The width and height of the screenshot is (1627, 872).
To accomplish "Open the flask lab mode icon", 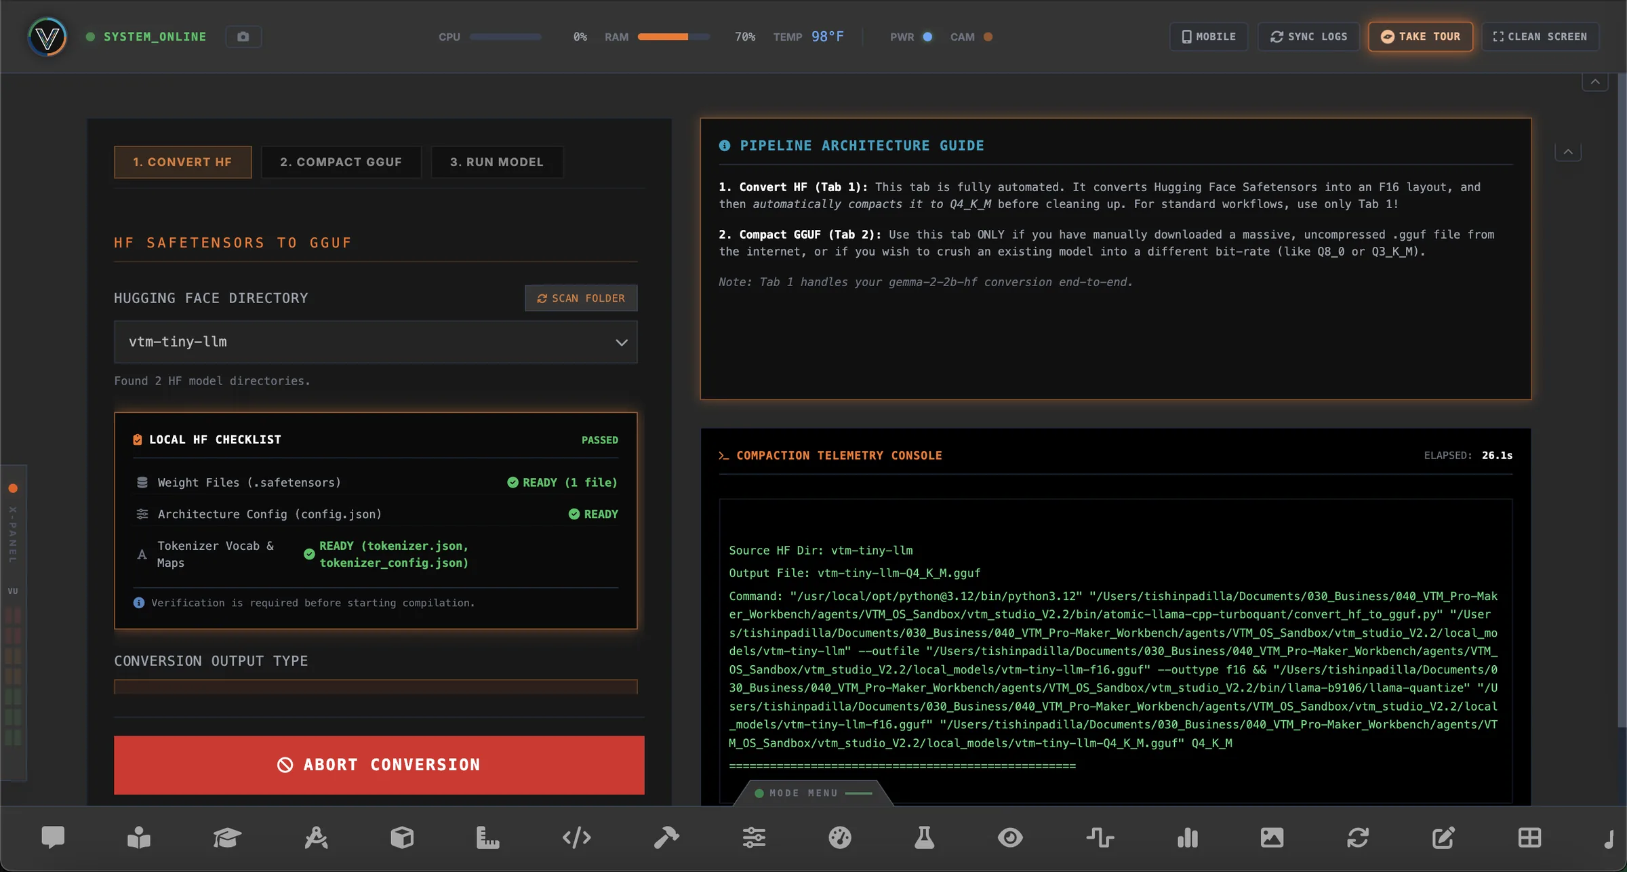I will point(924,837).
